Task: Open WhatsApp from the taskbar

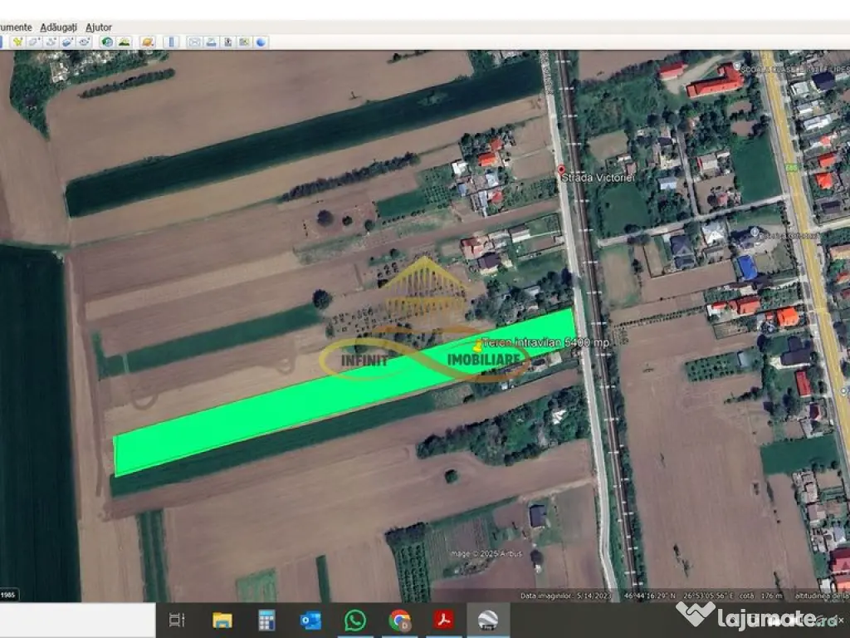Action: 355,620
